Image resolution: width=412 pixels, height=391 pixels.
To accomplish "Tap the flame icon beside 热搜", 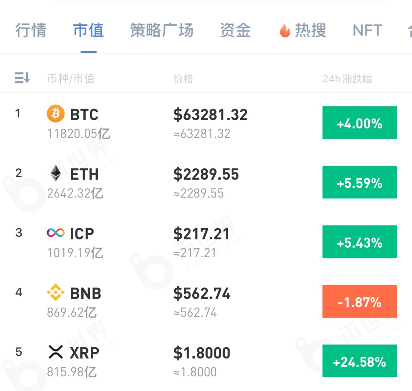I will pos(285,30).
